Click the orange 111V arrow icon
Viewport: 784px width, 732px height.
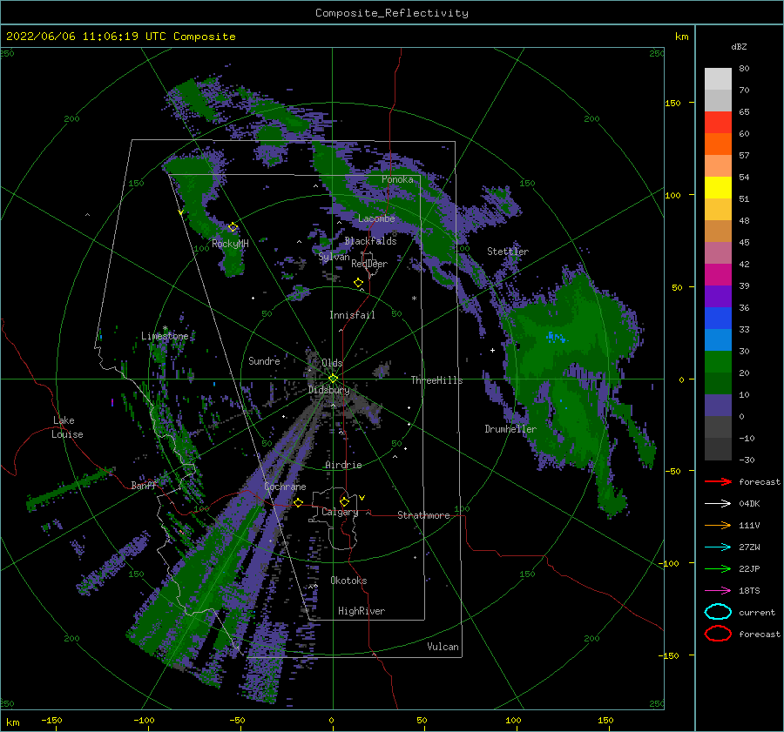click(718, 525)
